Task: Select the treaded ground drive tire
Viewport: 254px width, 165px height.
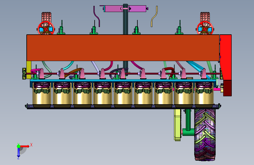Action: pyautogui.click(x=205, y=135)
